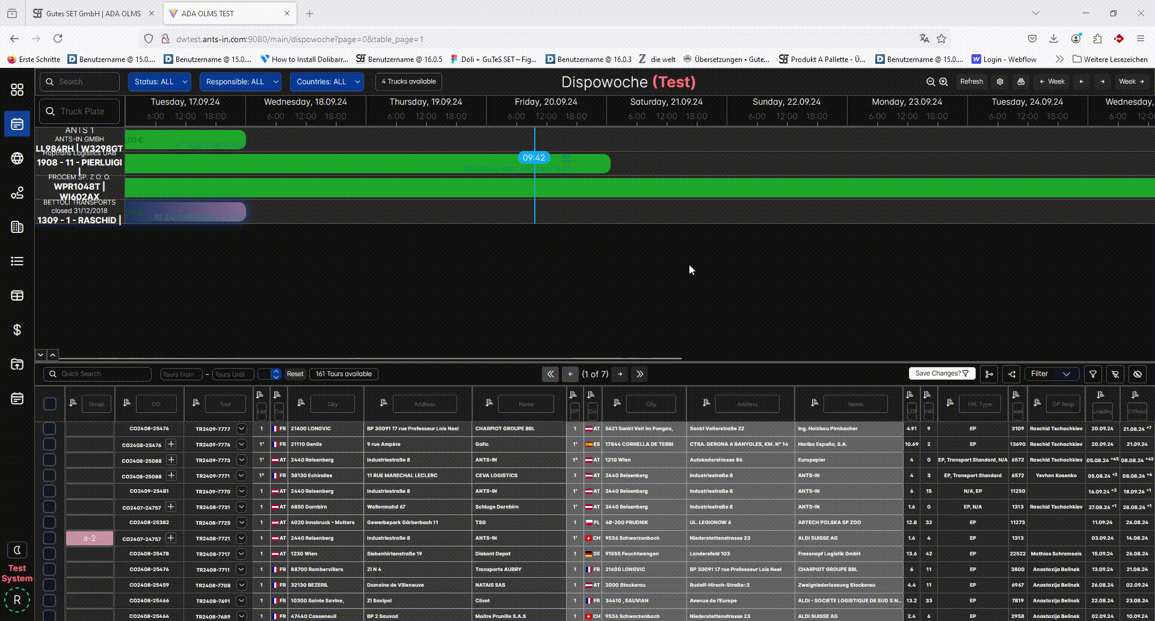Open the users and partners sidebar icon
Screen dimensions: 1155x621
[17, 193]
